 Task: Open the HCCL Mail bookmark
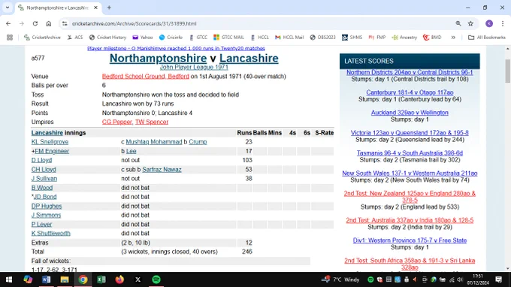289,38
